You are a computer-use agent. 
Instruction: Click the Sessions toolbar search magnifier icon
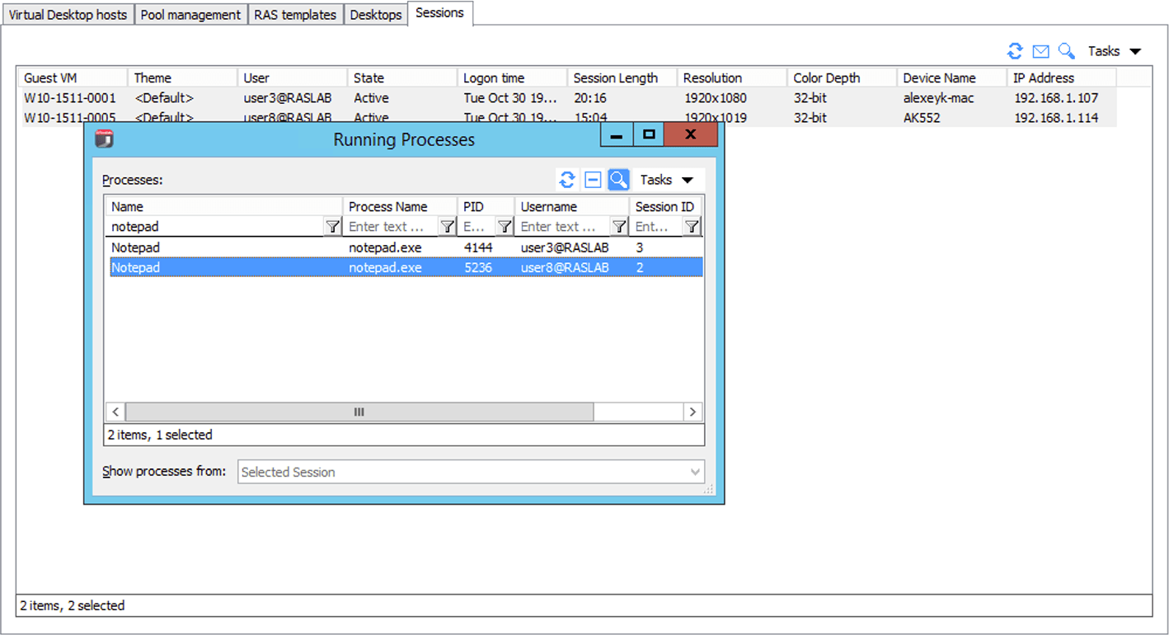[1066, 51]
